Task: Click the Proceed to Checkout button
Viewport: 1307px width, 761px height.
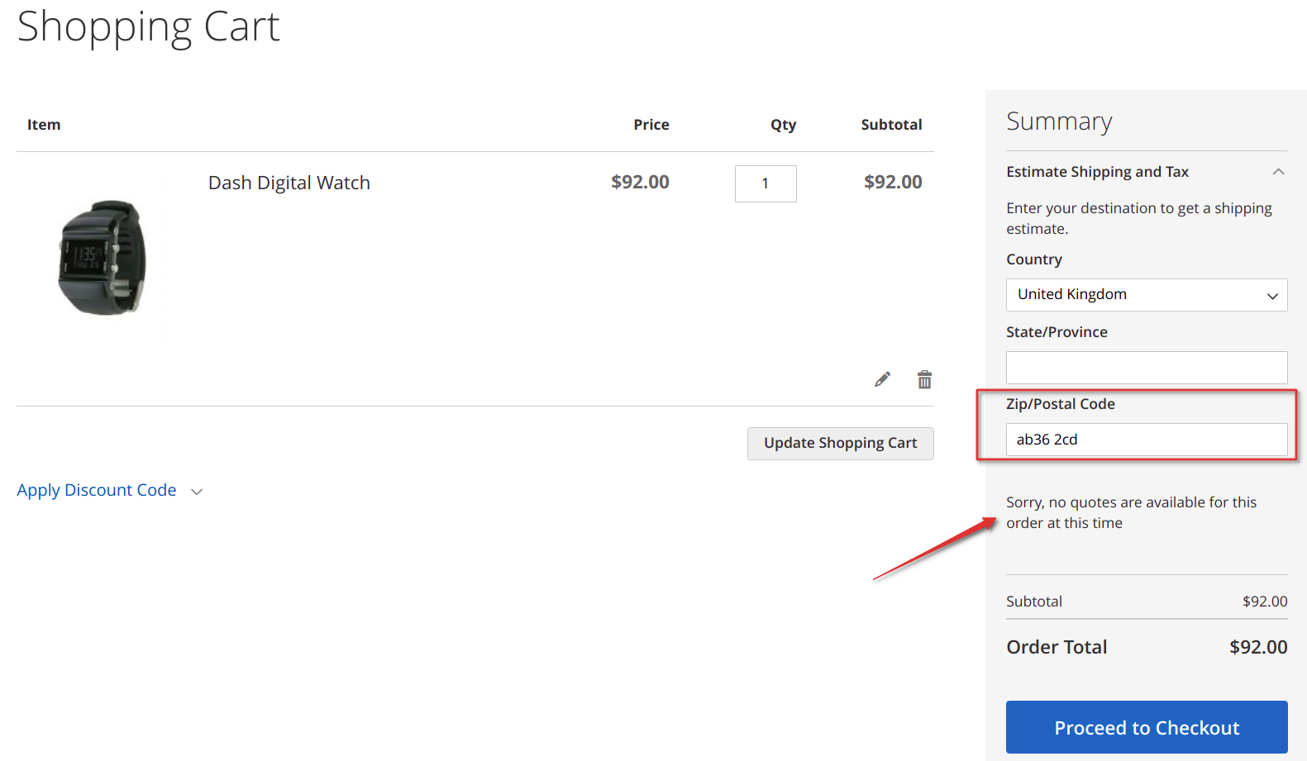Action: (1147, 727)
